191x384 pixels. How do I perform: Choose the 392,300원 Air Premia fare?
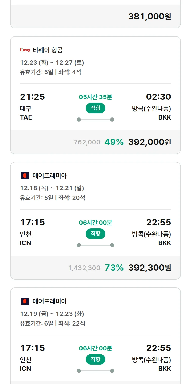(x=149, y=268)
